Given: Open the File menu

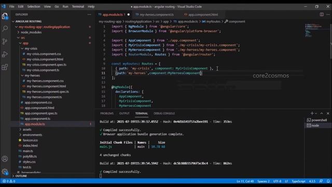Looking at the screenshot, I should pyautogui.click(x=11, y=7).
